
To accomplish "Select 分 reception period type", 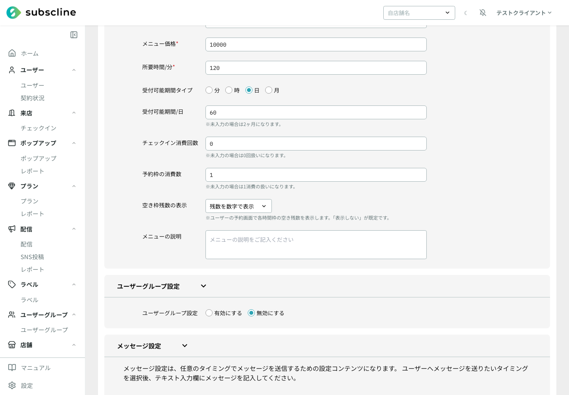I will pyautogui.click(x=209, y=90).
